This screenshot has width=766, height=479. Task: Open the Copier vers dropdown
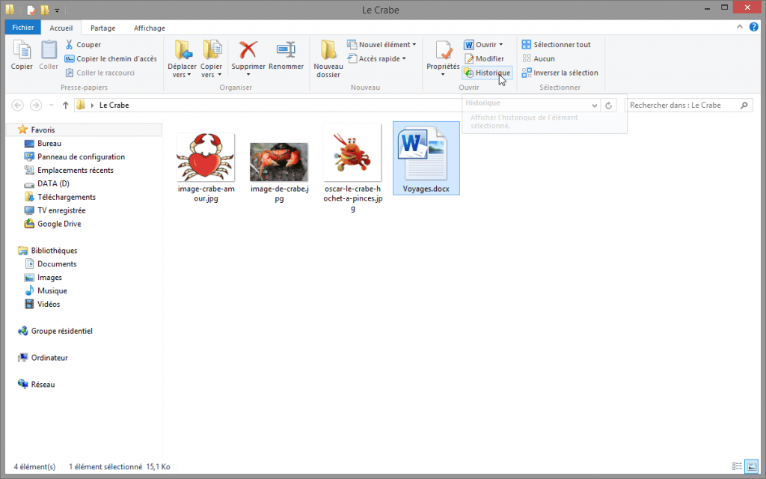pyautogui.click(x=211, y=59)
